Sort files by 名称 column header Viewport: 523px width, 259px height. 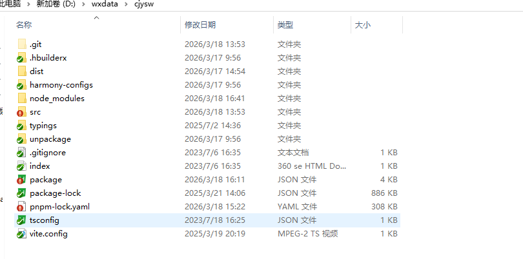[24, 25]
